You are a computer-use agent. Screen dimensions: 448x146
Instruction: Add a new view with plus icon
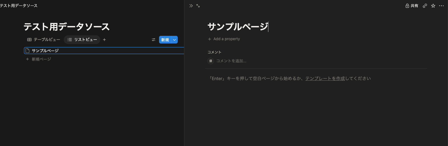point(104,40)
